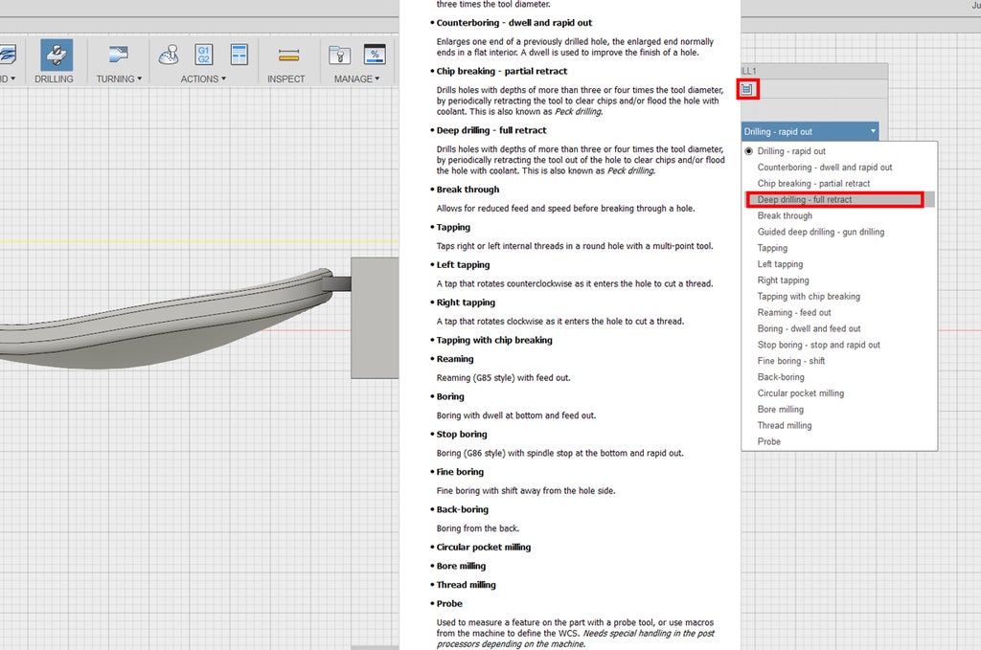This screenshot has height=650, width=981.
Task: Click help heading 'Right tapping'
Action: 466,303
